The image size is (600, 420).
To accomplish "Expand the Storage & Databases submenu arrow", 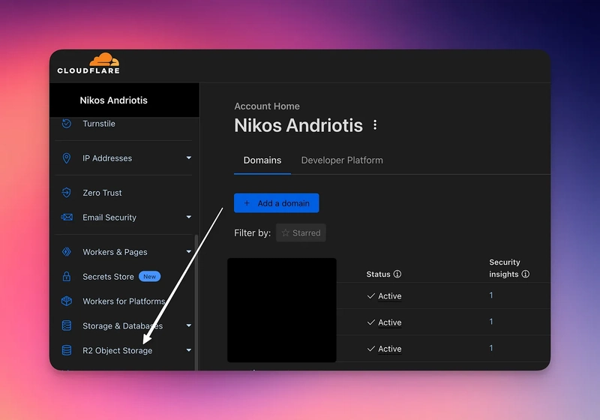I will (x=189, y=325).
